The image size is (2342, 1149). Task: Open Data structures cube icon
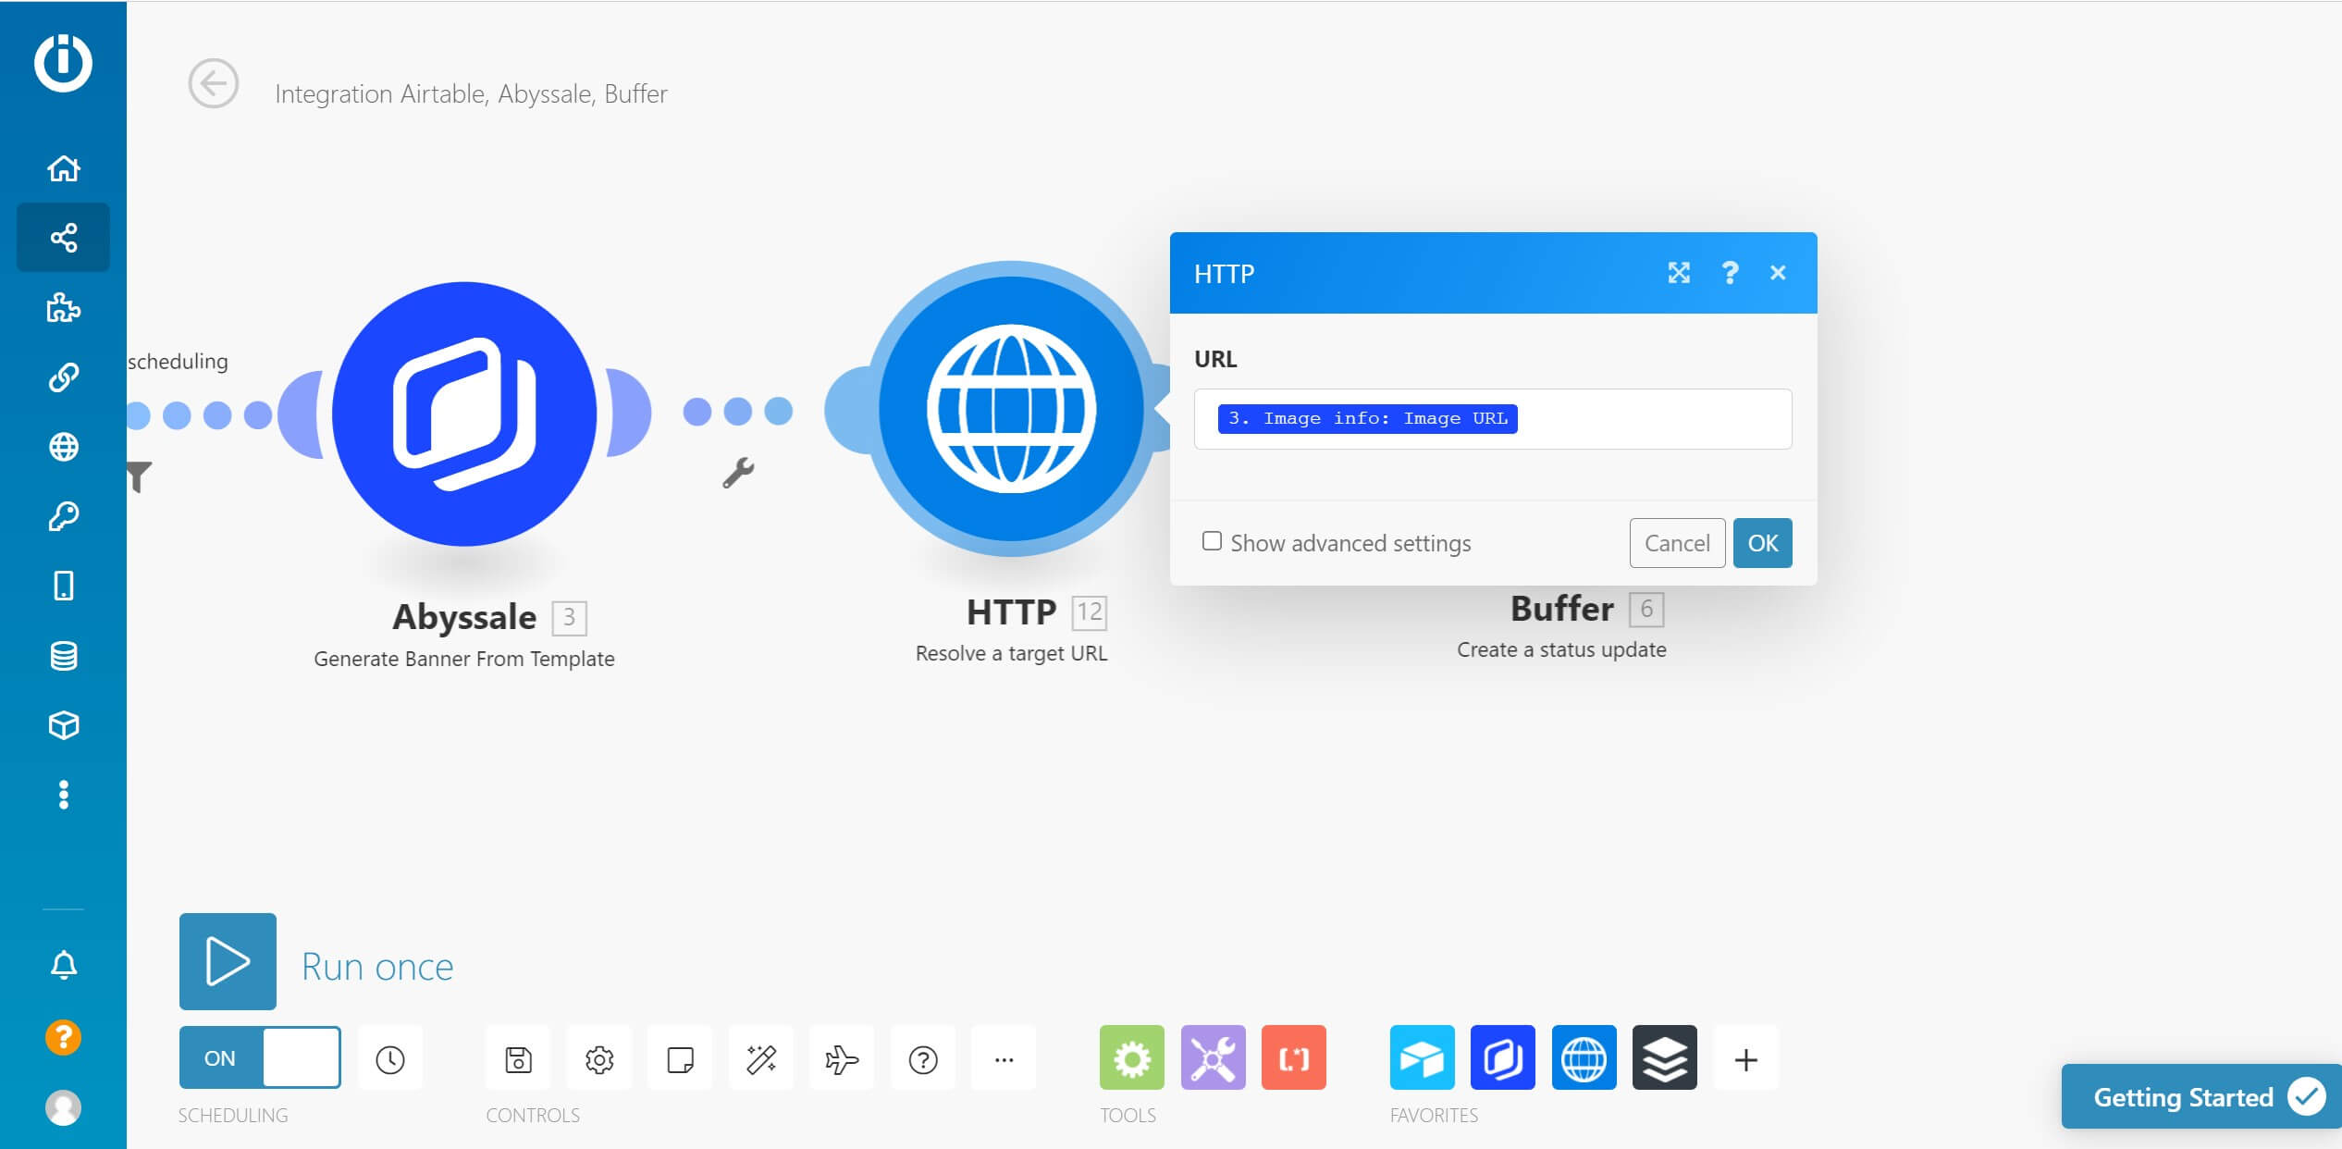(x=63, y=725)
